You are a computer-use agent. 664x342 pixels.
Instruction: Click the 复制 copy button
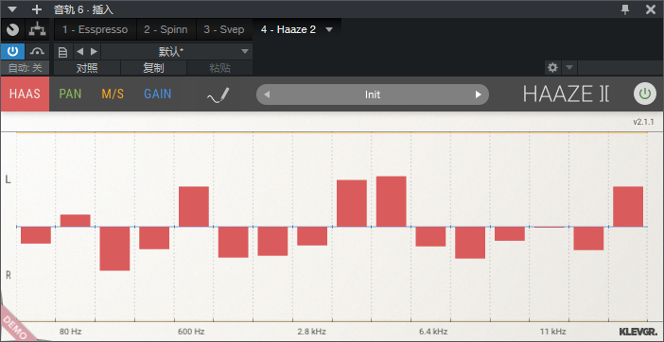(153, 68)
